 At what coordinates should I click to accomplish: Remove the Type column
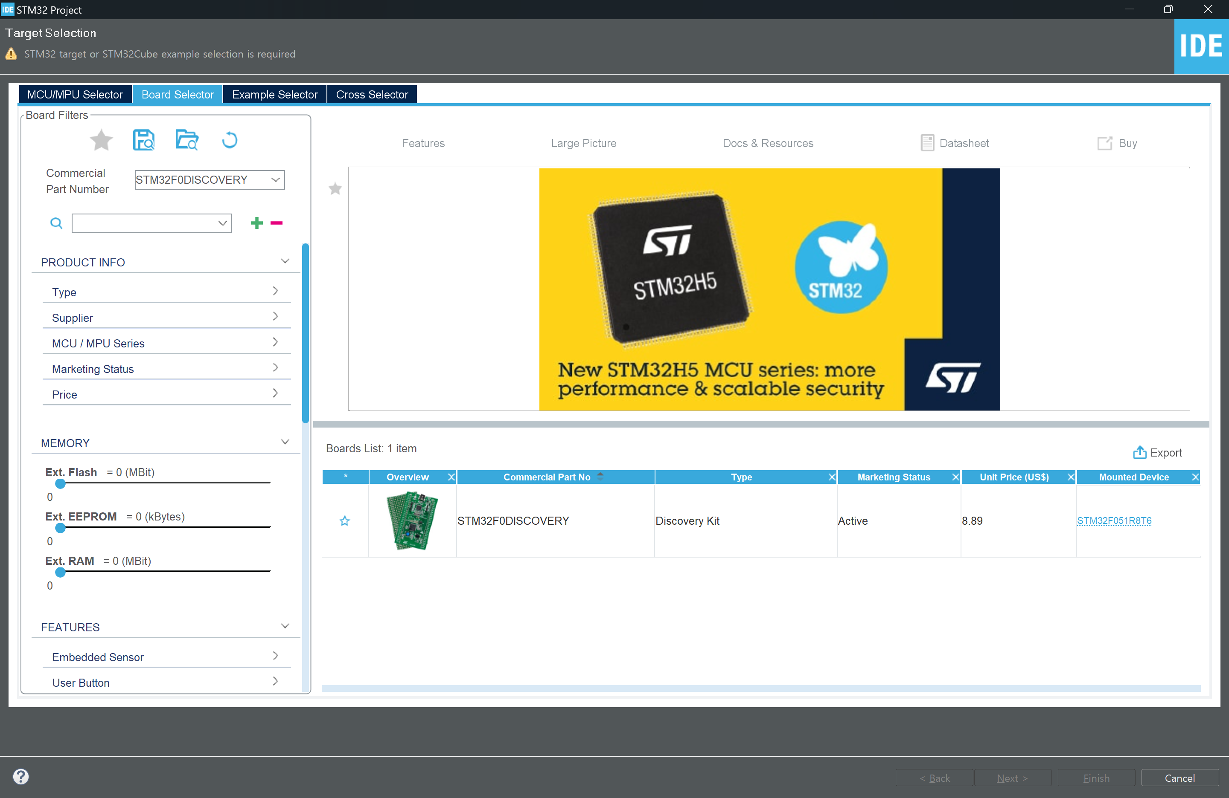pos(831,477)
